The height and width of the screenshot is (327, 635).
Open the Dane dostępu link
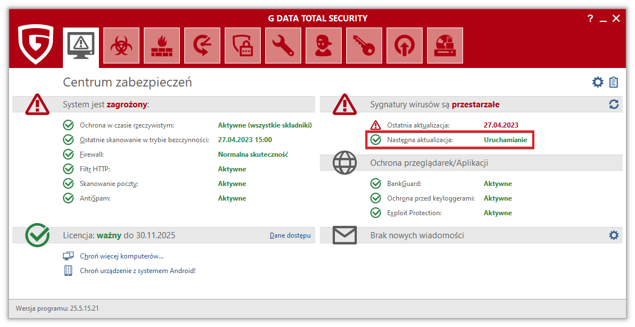pos(290,235)
